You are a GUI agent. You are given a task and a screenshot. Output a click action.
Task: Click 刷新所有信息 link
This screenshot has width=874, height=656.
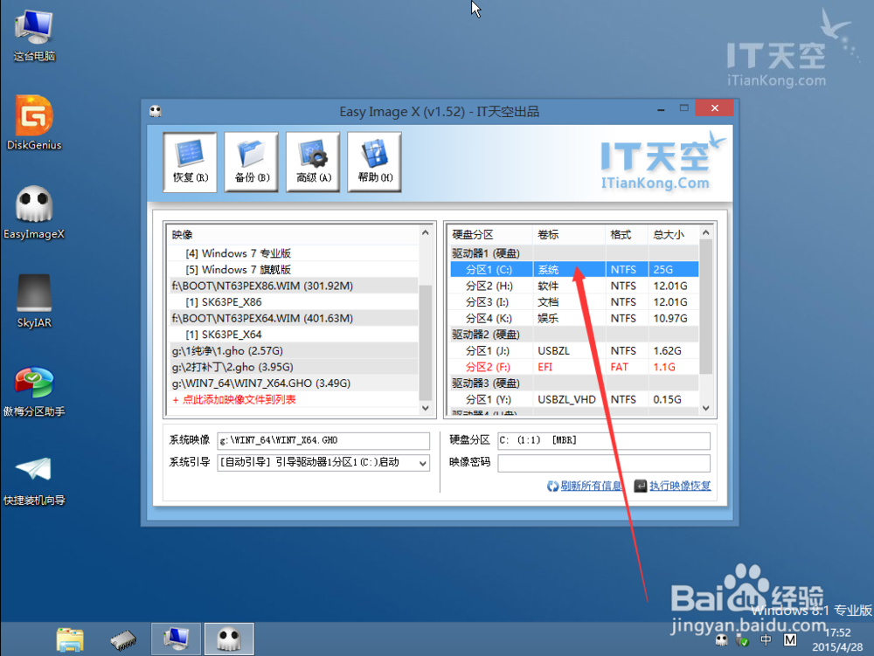[x=591, y=486]
